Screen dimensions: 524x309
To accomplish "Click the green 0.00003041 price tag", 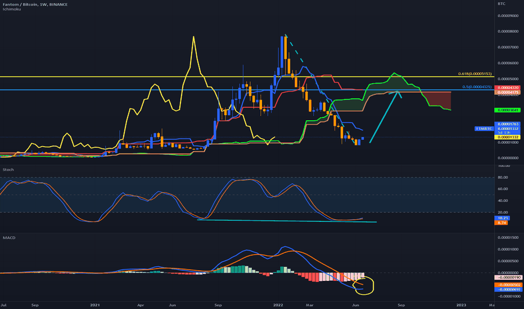I will click(507, 110).
